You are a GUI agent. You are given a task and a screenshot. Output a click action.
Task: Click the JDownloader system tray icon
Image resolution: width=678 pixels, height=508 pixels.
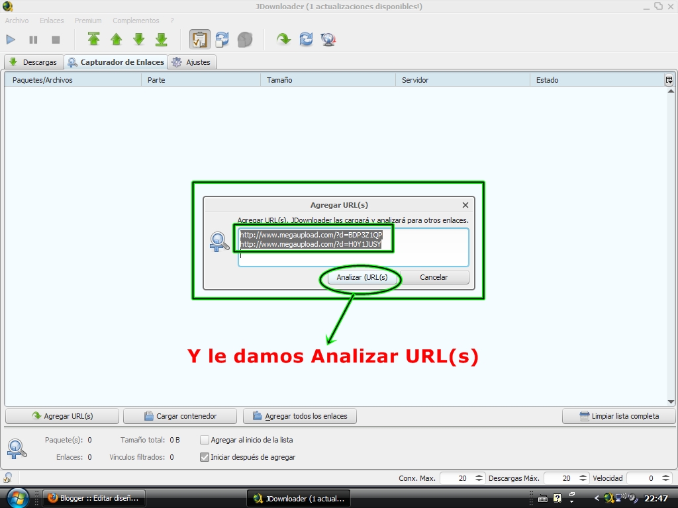point(609,498)
